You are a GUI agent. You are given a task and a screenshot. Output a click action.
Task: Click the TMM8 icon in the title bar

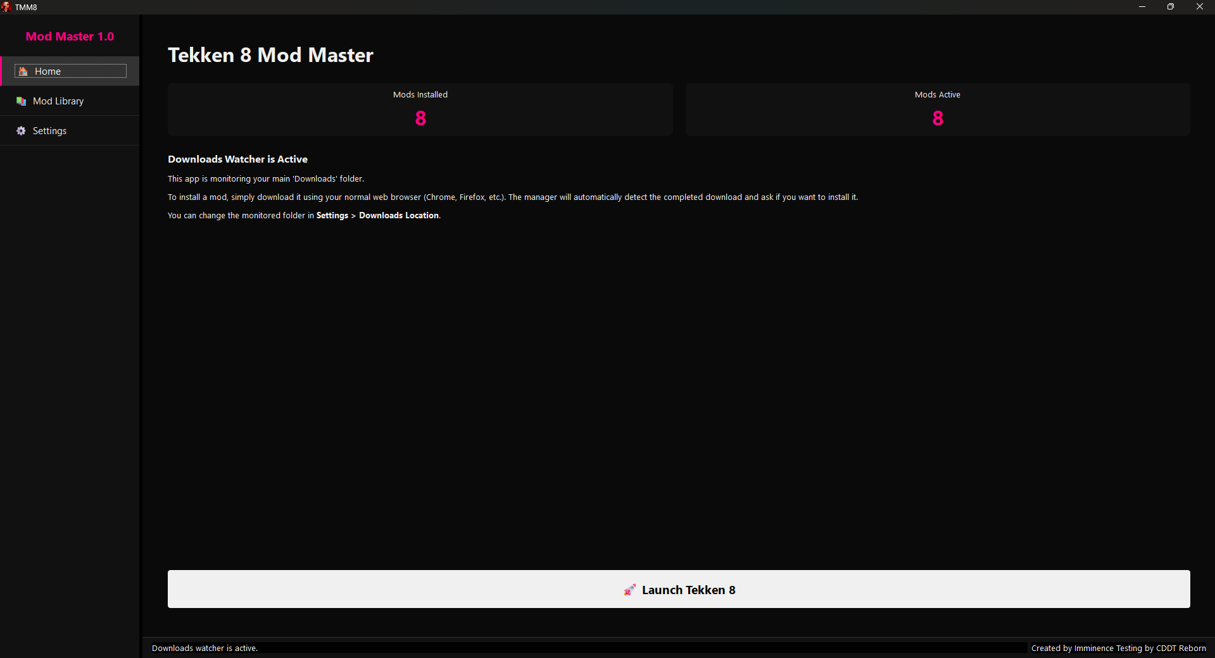click(x=6, y=7)
